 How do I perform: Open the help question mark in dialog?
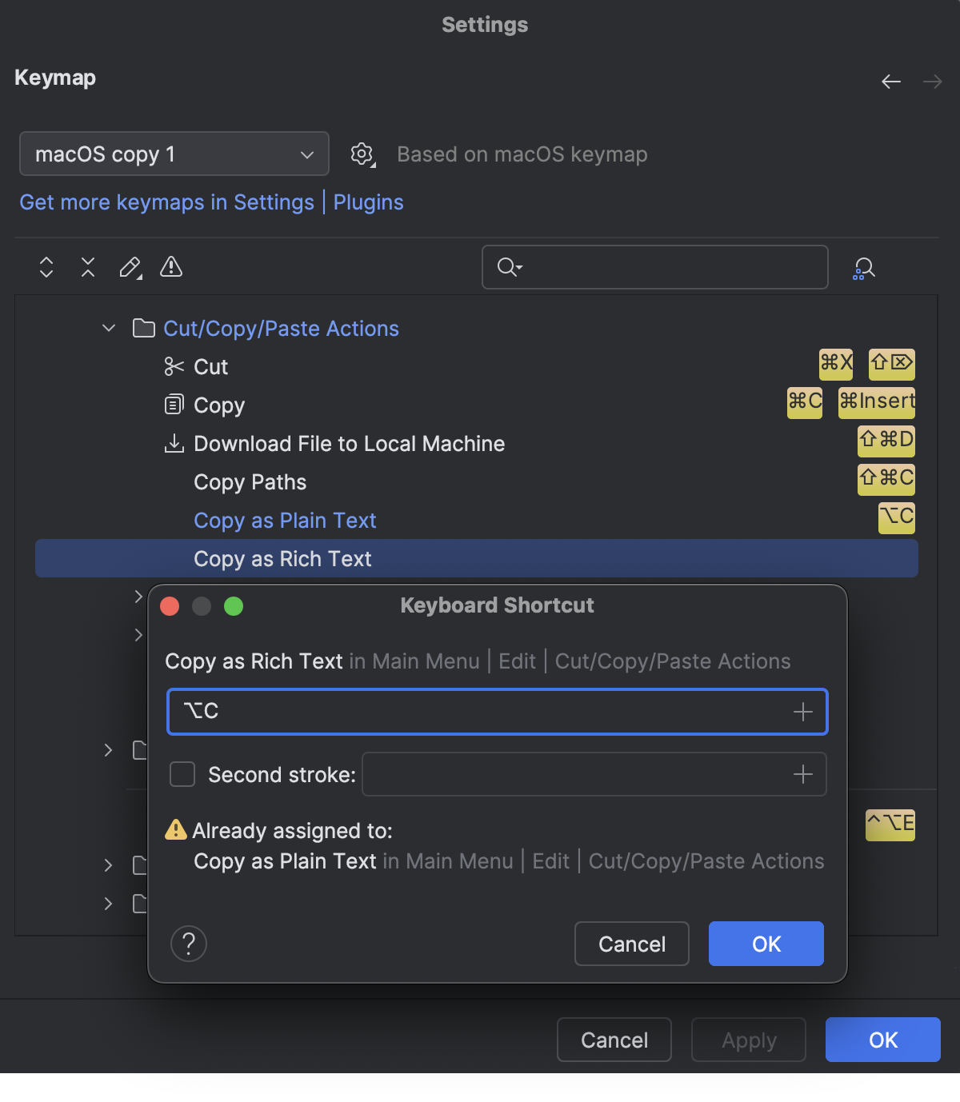pos(189,944)
